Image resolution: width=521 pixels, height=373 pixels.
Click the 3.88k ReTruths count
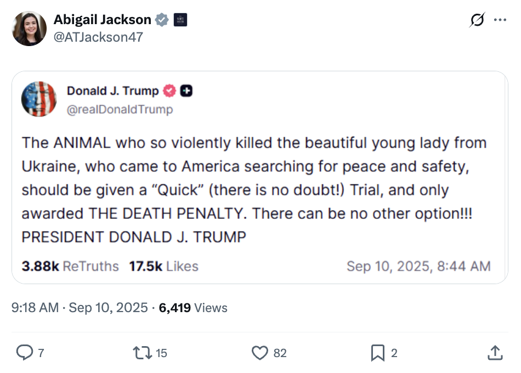point(70,267)
